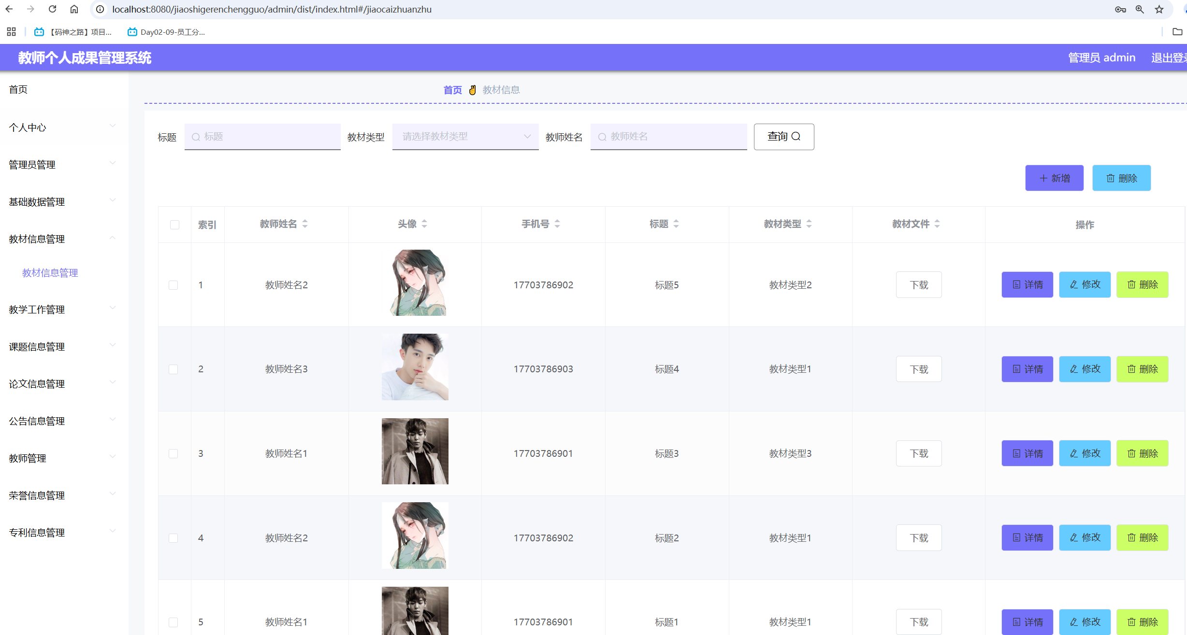This screenshot has width=1187, height=635.
Task: Sort by 手机号 column arrows
Action: (557, 224)
